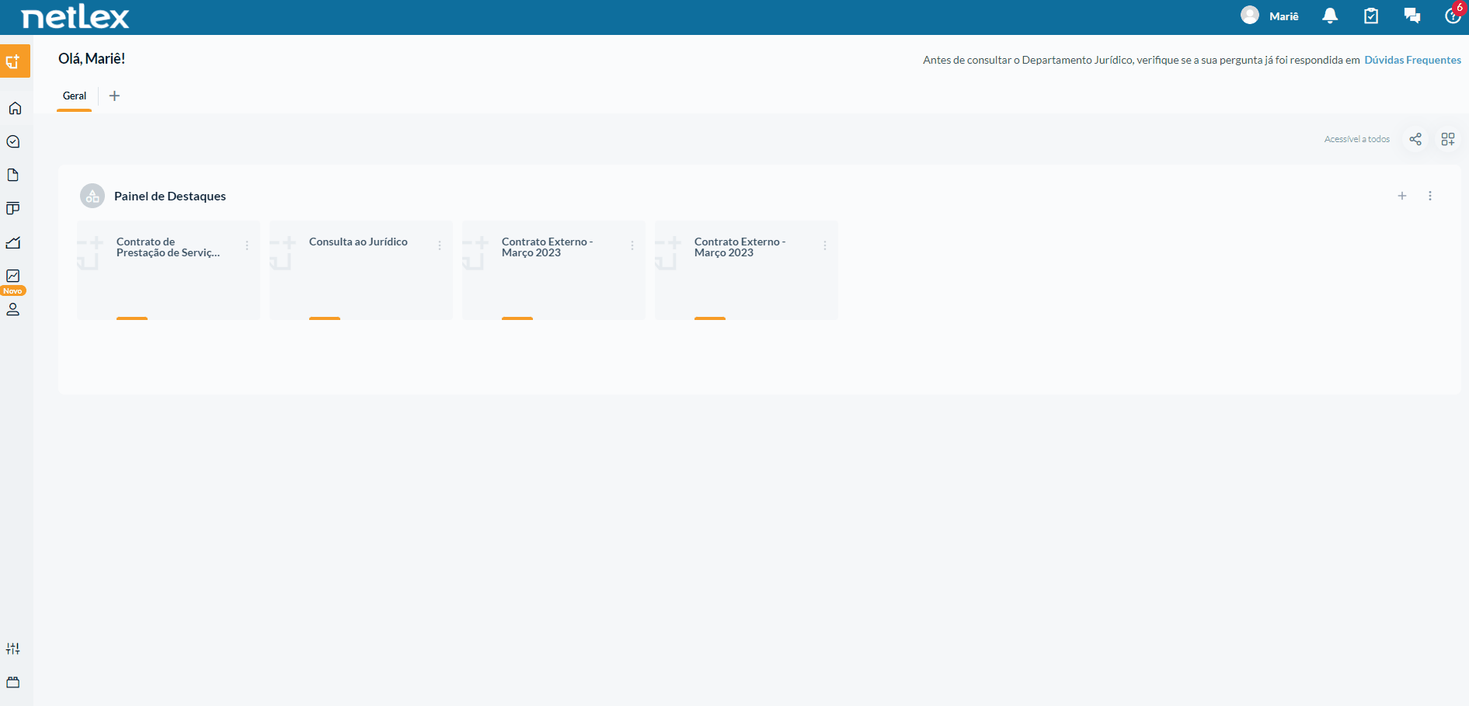1469x706 pixels.
Task: Open options menu on Consulta ao Jurídico card
Action: pos(440,245)
